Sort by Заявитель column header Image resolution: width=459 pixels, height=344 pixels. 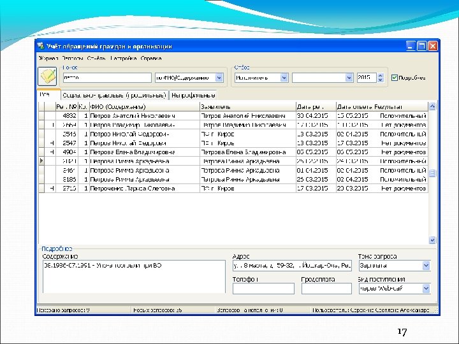coord(248,107)
